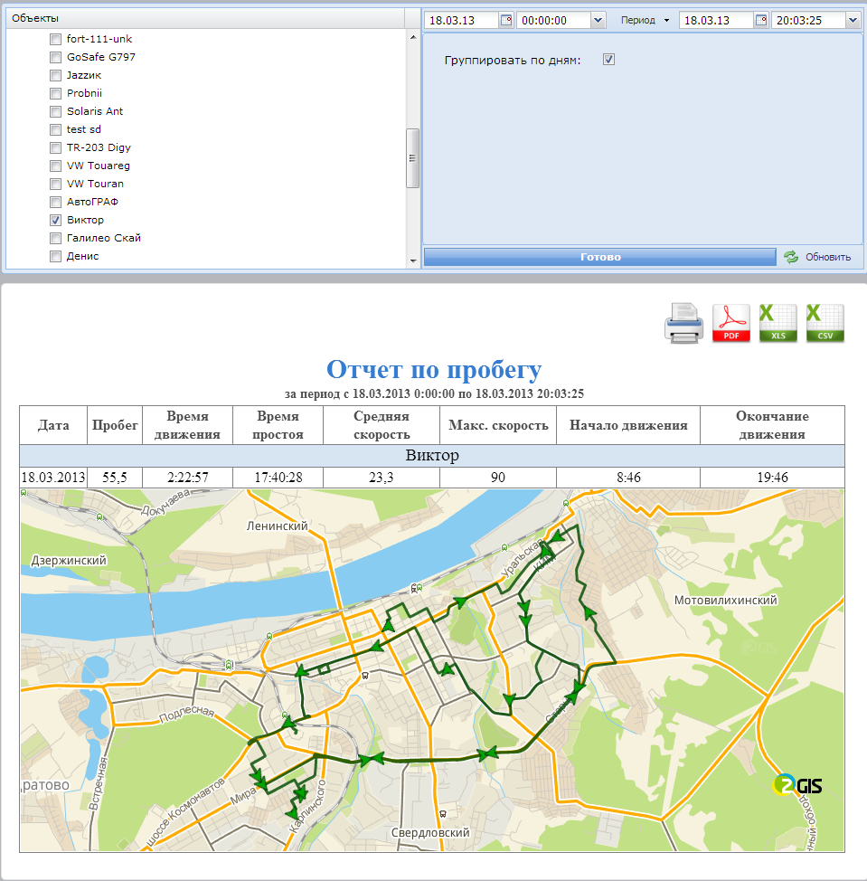Open the Период dropdown menu

pos(644,20)
